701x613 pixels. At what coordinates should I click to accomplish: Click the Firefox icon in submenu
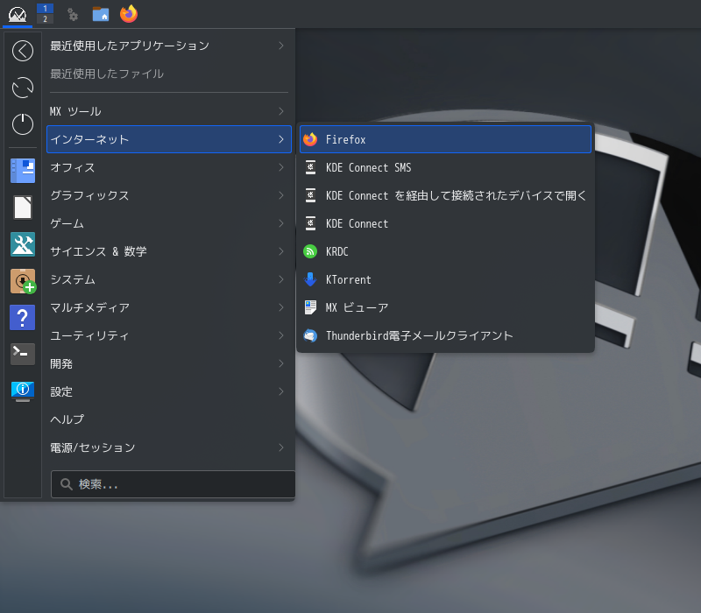pyautogui.click(x=310, y=139)
